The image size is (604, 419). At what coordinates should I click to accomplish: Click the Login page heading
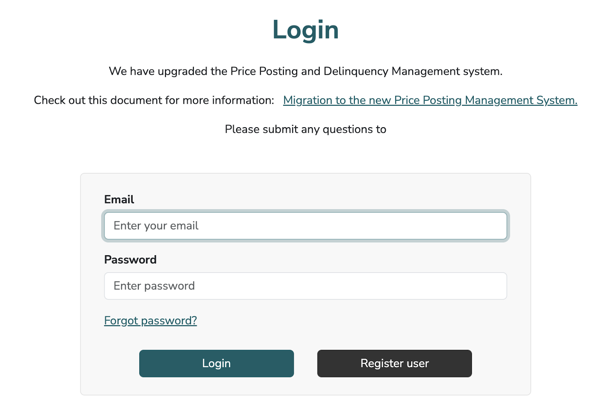click(305, 30)
